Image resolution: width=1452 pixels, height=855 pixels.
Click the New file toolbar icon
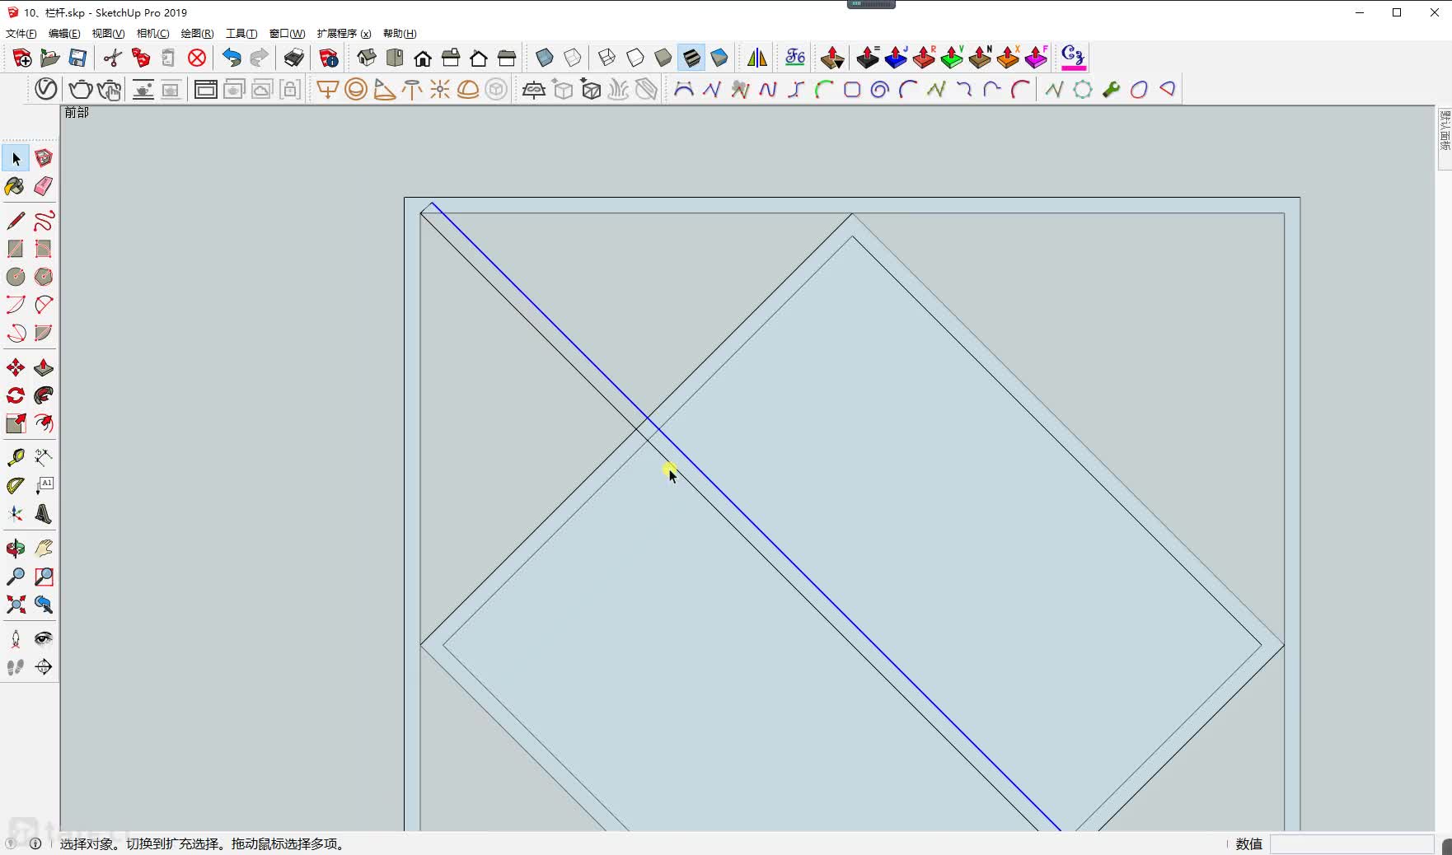pyautogui.click(x=22, y=58)
